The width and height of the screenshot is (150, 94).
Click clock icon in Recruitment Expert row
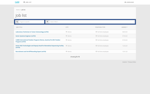[x=96, y=51]
